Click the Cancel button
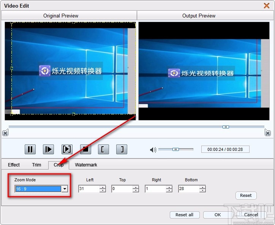 (251, 215)
